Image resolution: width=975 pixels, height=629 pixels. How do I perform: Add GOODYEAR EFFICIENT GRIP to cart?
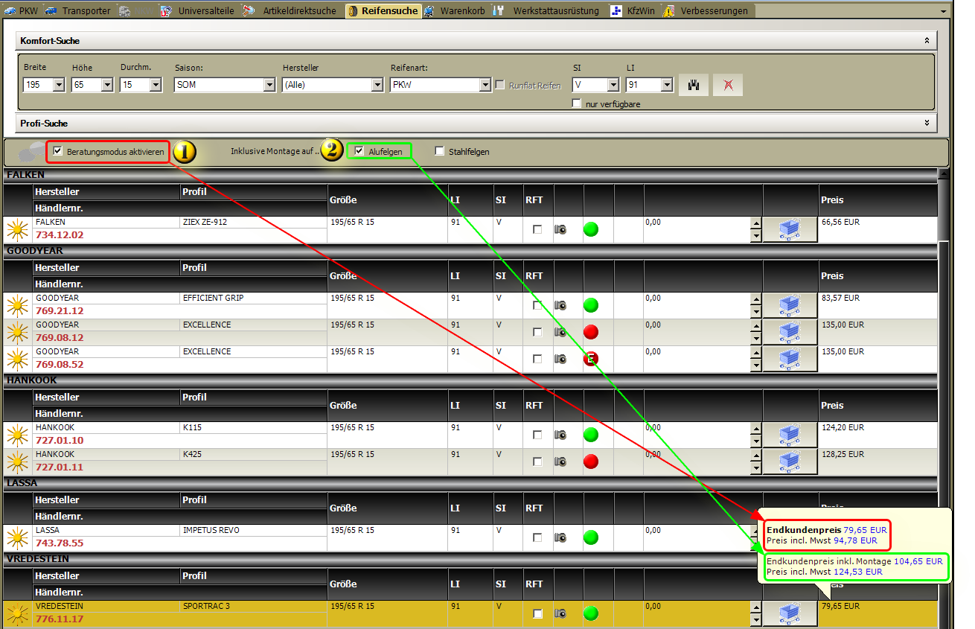click(x=790, y=306)
